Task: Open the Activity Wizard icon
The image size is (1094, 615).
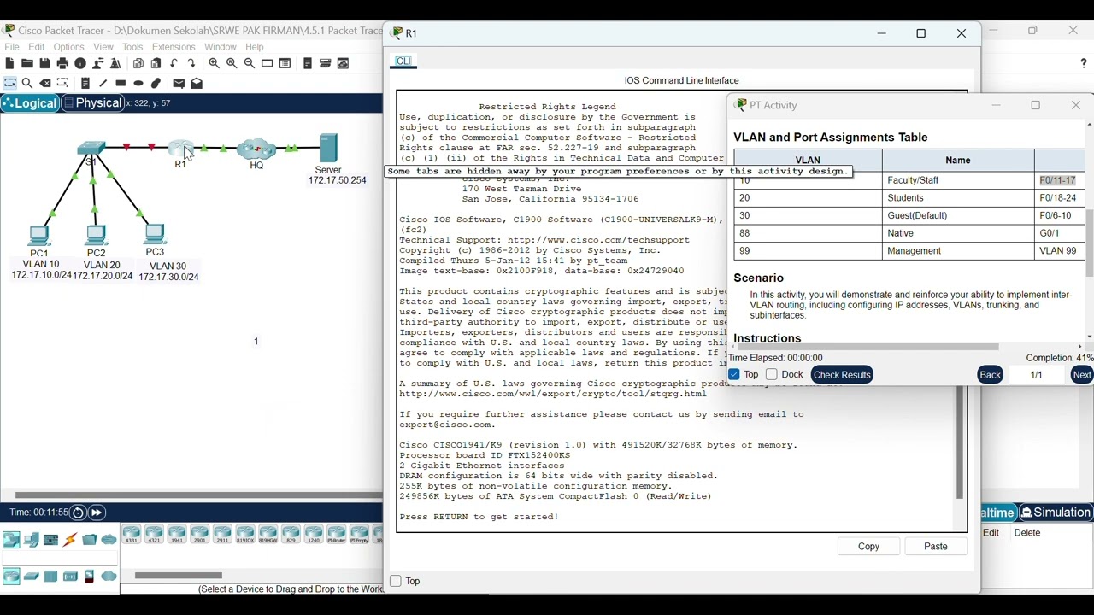Action: point(116,64)
